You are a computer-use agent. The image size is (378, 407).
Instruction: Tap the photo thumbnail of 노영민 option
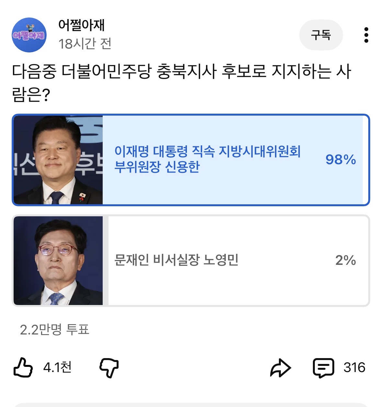click(x=58, y=261)
